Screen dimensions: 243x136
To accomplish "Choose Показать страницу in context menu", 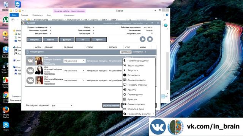I will (139, 85).
